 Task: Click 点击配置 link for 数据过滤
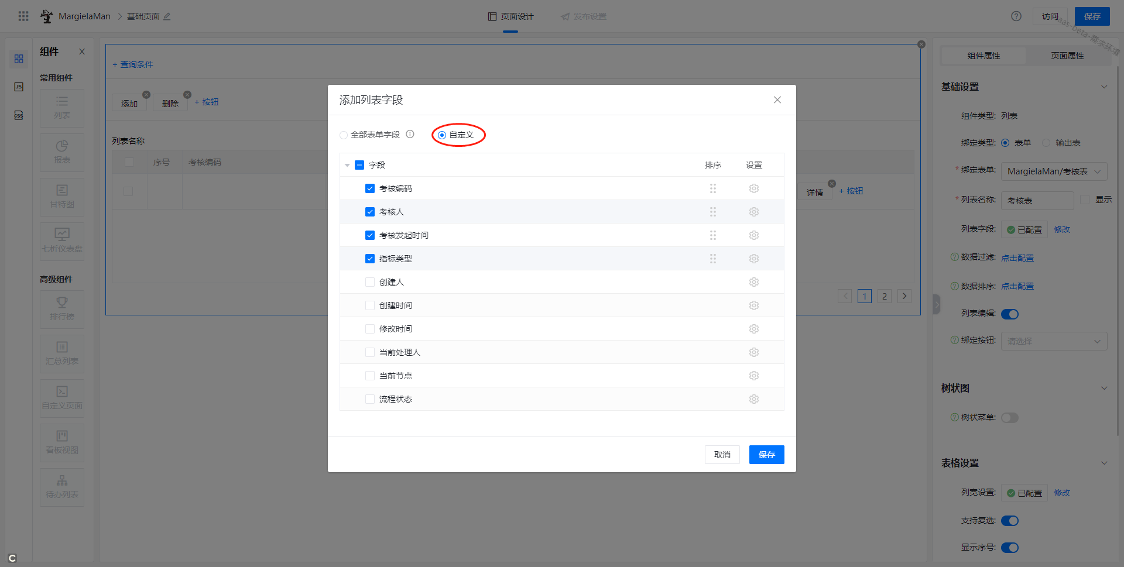(x=1017, y=257)
